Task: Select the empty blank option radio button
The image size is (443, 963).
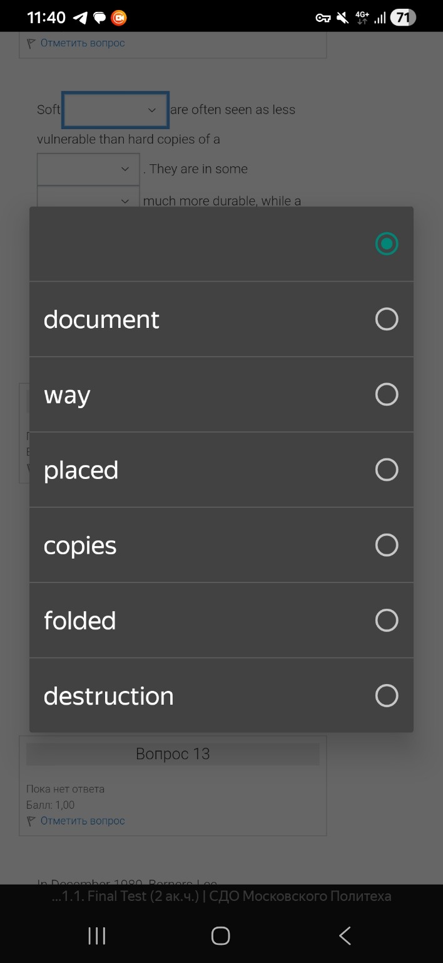Action: pos(386,244)
